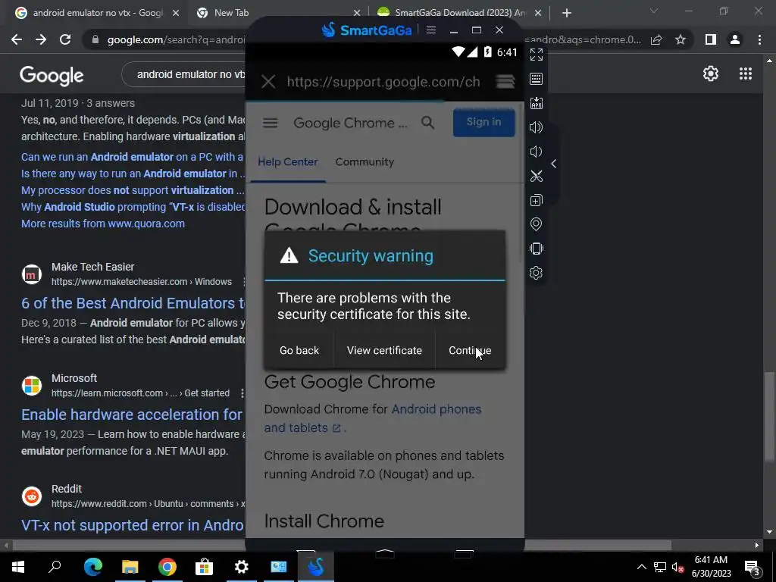Click the horizontal scrollbar at page bottom
Image resolution: width=776 pixels, height=582 pixels.
(x=342, y=546)
